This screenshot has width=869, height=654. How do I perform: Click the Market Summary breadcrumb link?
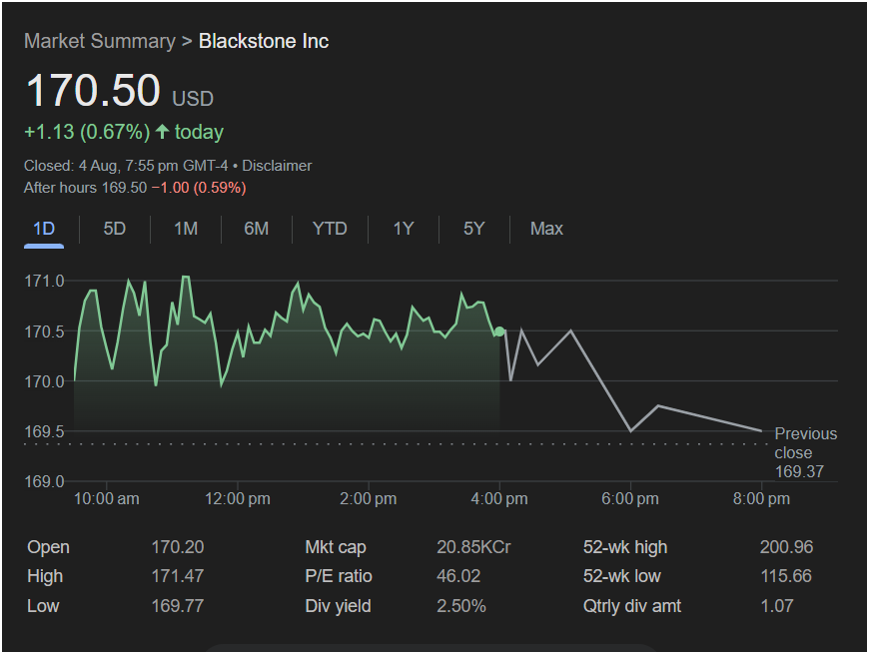click(99, 41)
